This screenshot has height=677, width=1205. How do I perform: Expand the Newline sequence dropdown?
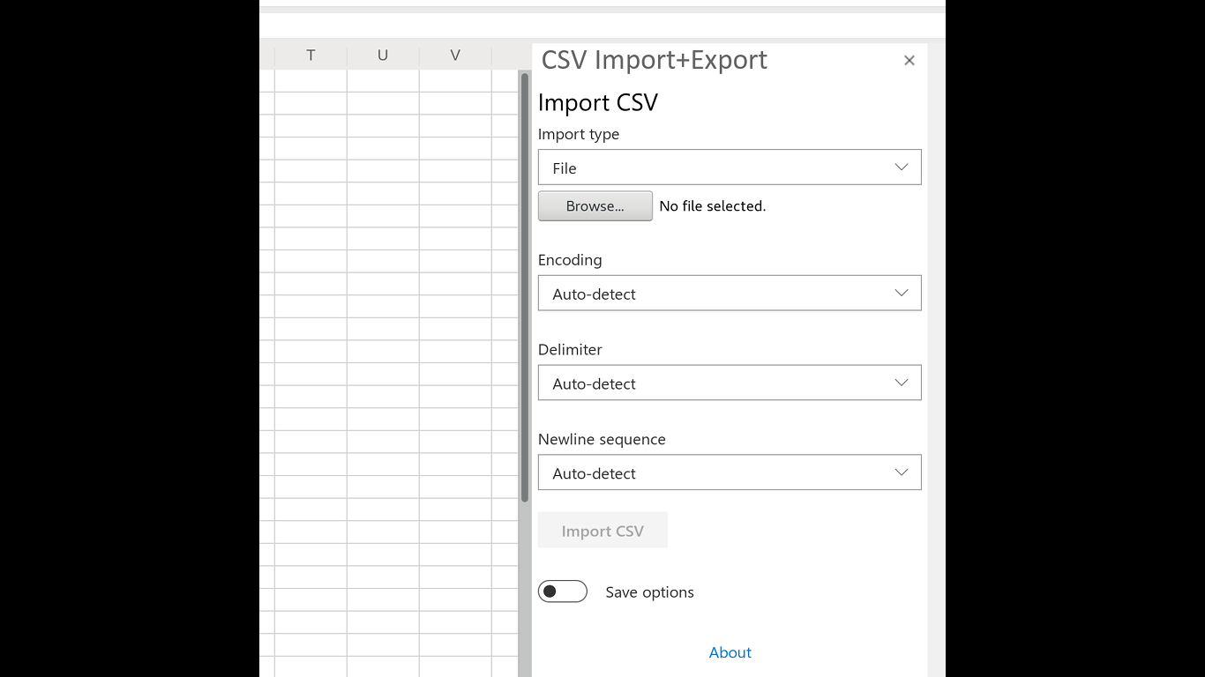point(729,473)
